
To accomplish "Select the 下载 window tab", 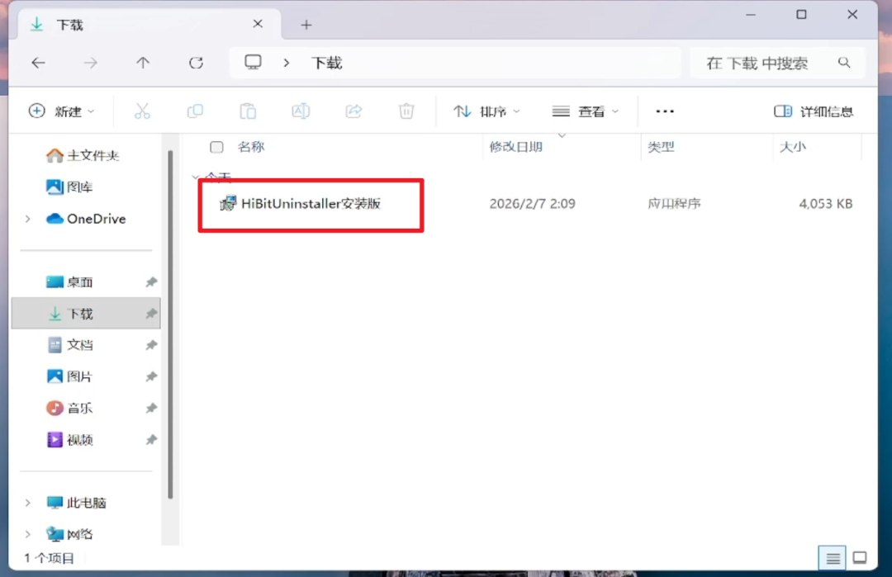I will click(x=149, y=25).
